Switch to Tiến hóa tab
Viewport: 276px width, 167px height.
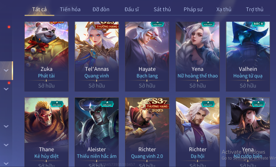coord(70,9)
